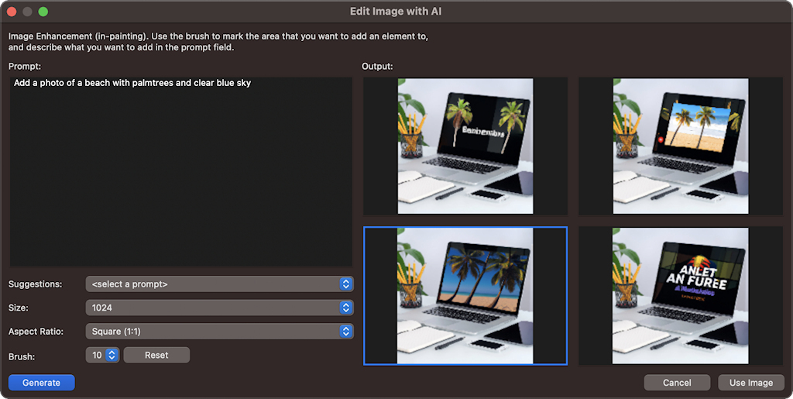Select the top-right output with sandy beach
This screenshot has height=399, width=793.
tap(680, 146)
